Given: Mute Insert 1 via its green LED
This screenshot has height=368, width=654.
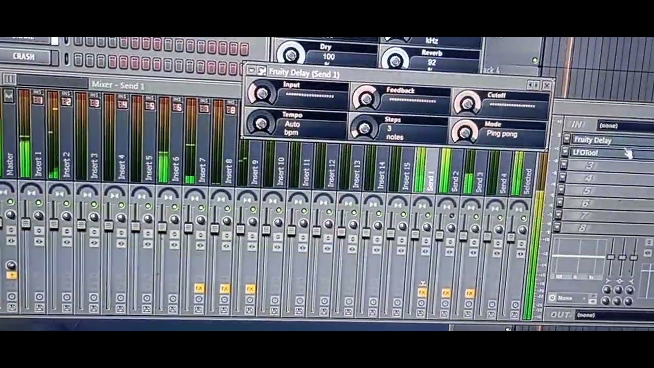Looking at the screenshot, I should point(39,203).
